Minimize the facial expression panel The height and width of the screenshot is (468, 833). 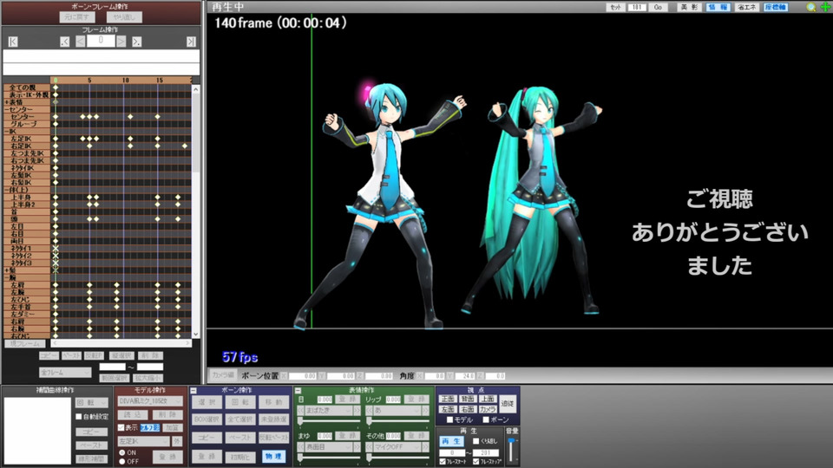point(298,391)
